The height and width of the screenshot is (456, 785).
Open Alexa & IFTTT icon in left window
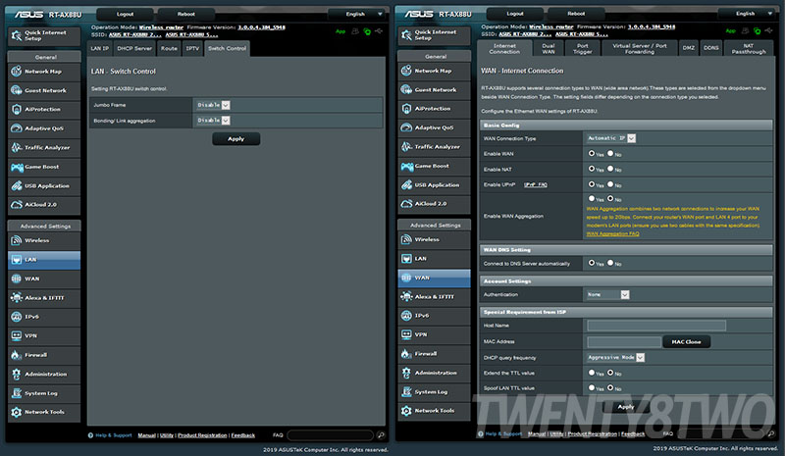pos(16,297)
